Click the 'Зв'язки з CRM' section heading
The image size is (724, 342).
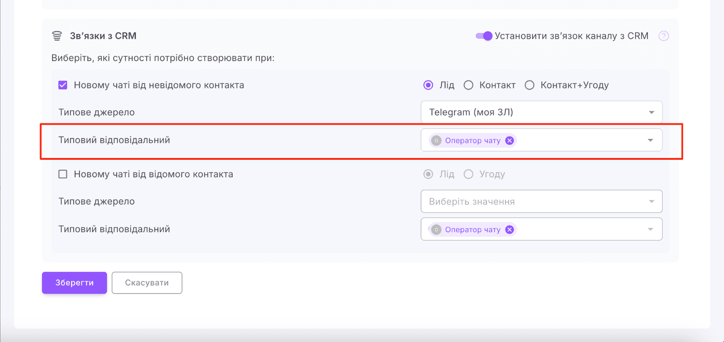pyautogui.click(x=103, y=36)
